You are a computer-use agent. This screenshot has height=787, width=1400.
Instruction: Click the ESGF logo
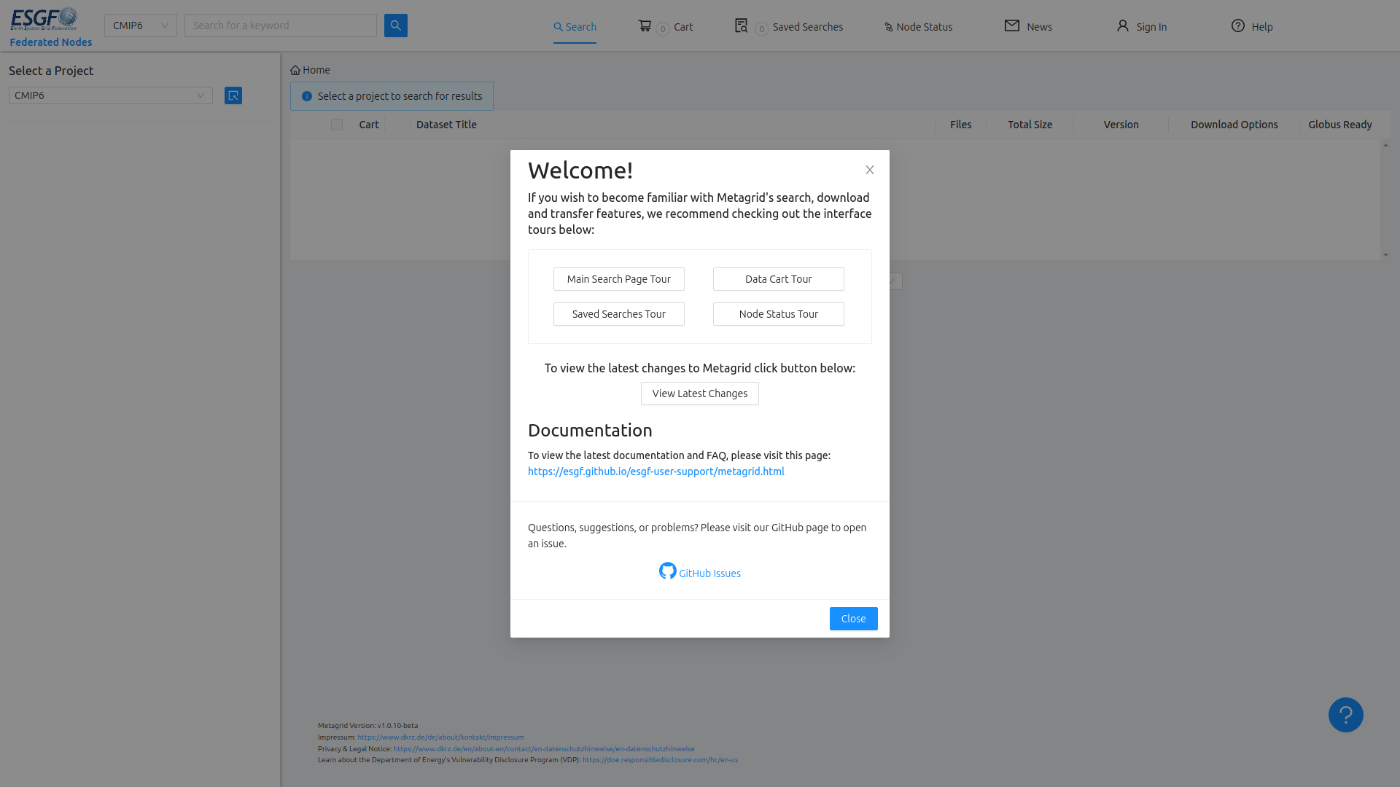(44, 18)
